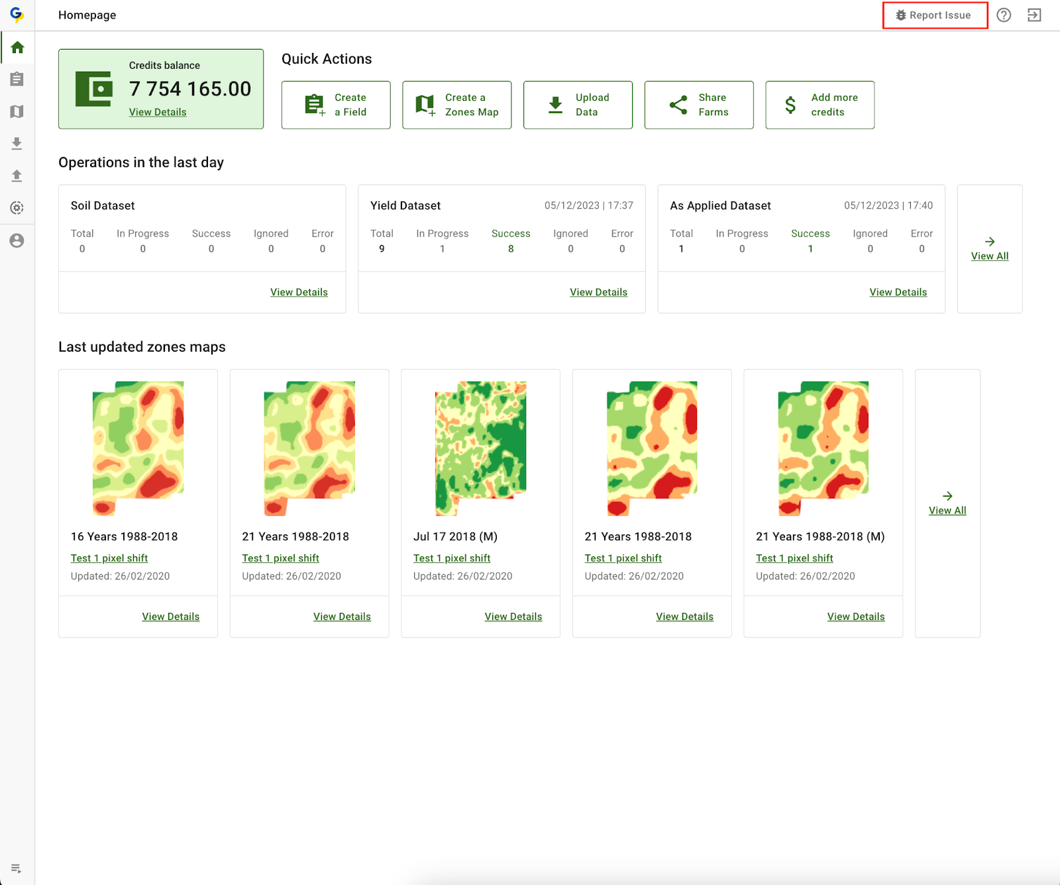Viewport: 1060px width, 885px height.
Task: Open View Details for Yield Dataset
Action: 598,292
